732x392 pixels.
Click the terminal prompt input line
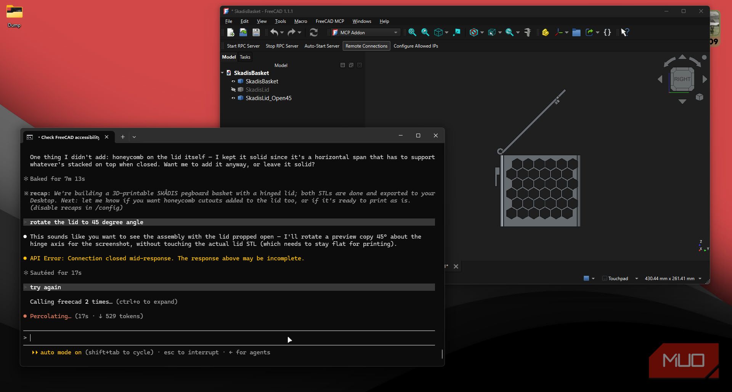pyautogui.click(x=229, y=338)
